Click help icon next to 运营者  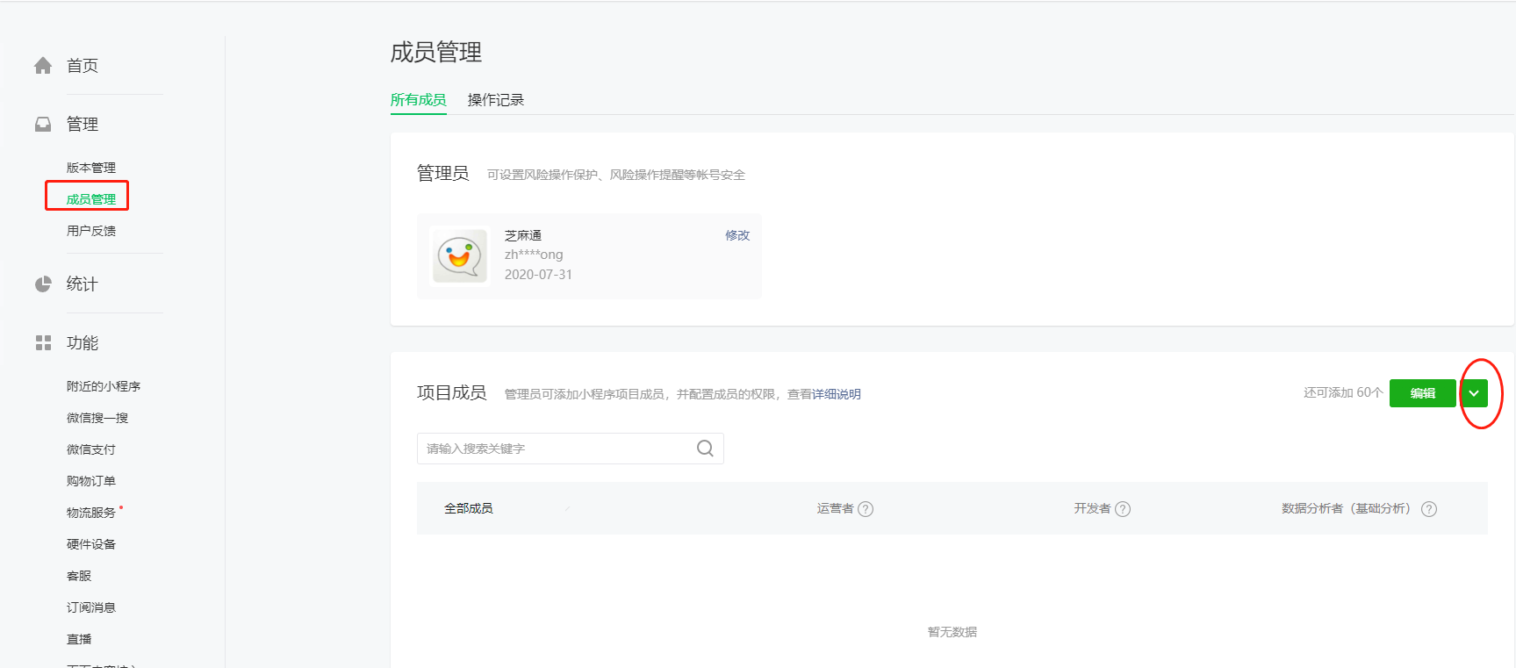coord(866,509)
